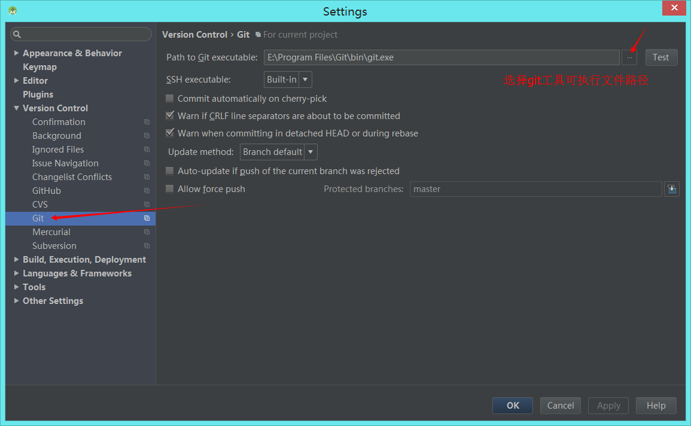Click the Path to Git executable field

point(442,57)
